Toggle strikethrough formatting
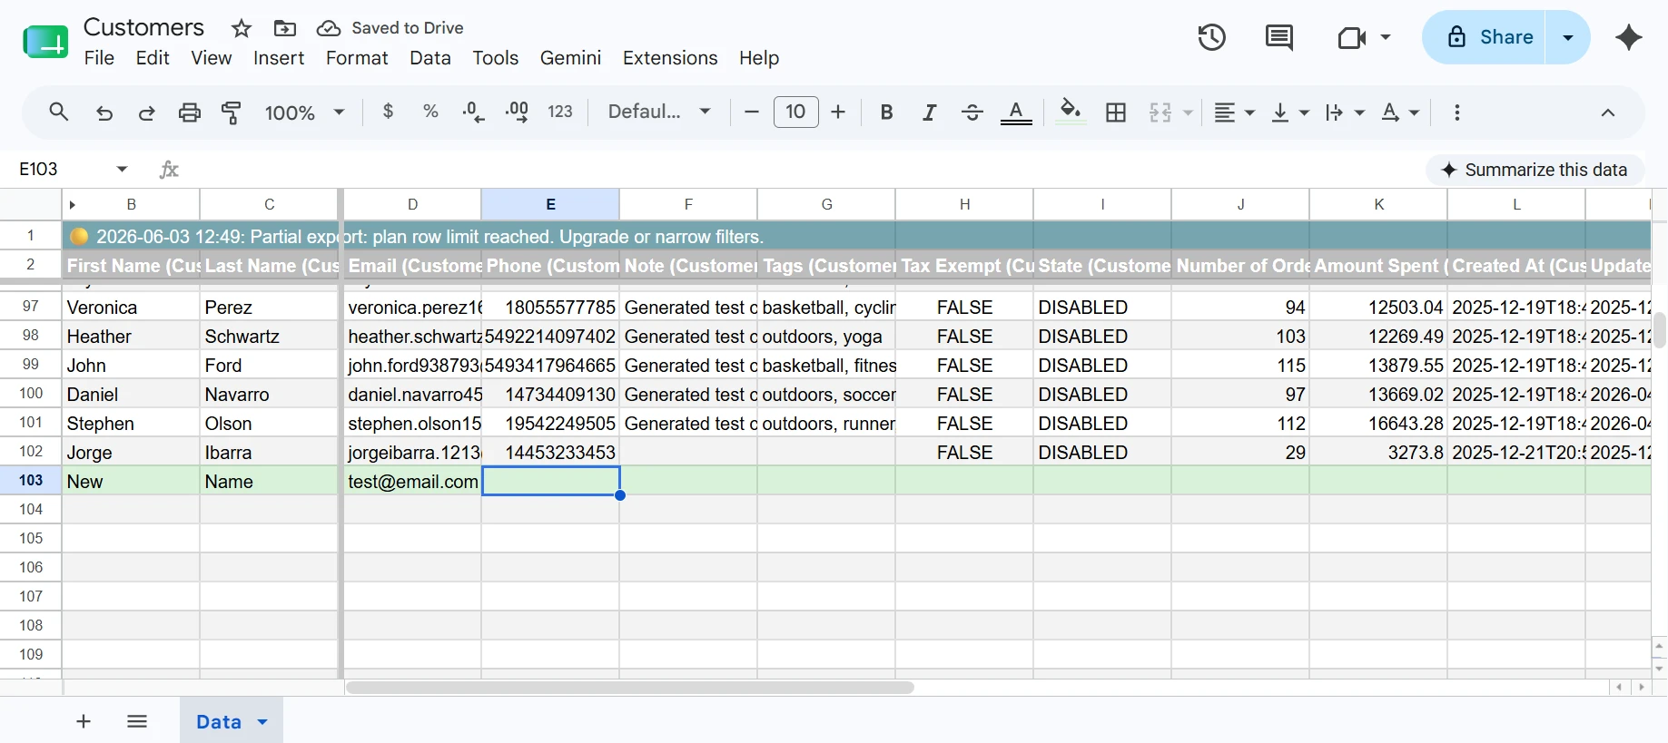 972,112
